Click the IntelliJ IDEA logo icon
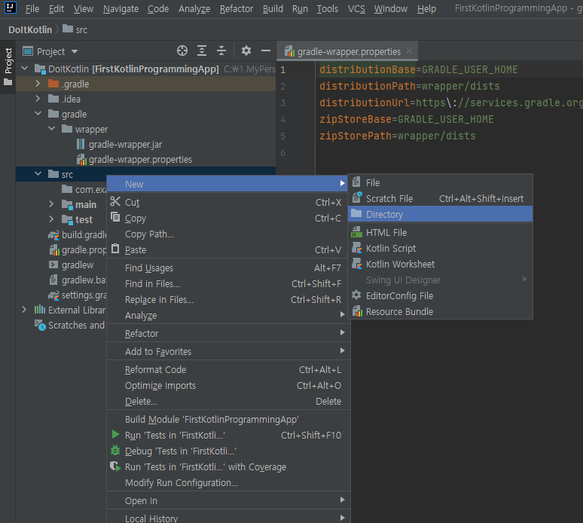The width and height of the screenshot is (583, 523). pos(10,7)
